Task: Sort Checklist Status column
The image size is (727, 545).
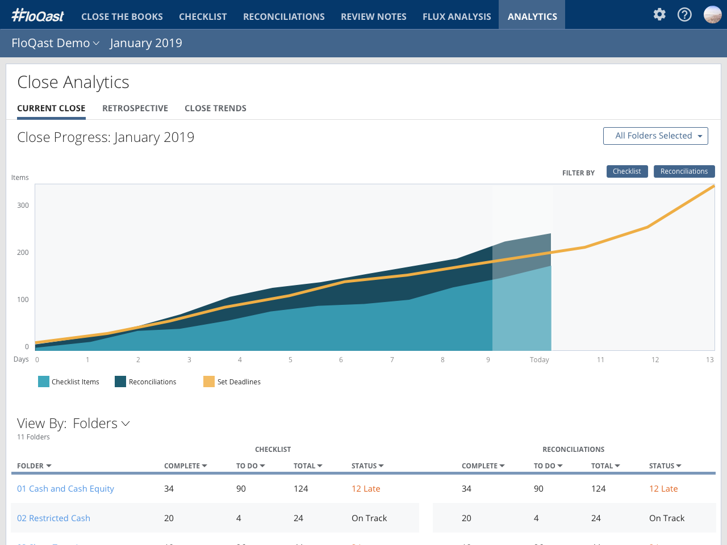Action: click(x=367, y=466)
